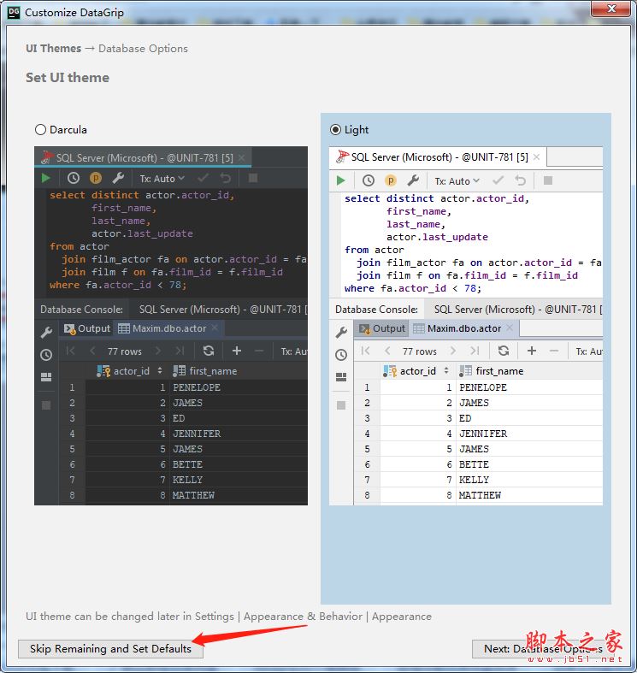This screenshot has width=637, height=673.
Task: Click first page icon in Light results toolbar
Action: 365,351
